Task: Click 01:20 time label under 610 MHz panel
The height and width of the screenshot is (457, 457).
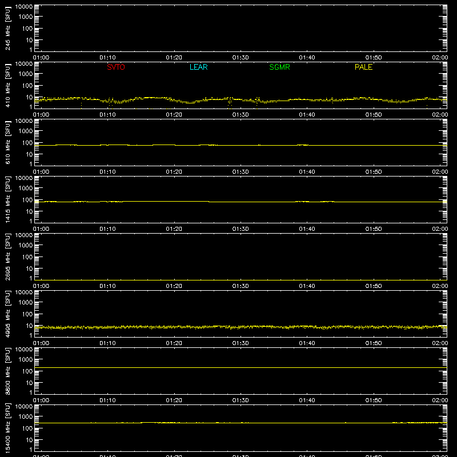Action: (x=174, y=172)
